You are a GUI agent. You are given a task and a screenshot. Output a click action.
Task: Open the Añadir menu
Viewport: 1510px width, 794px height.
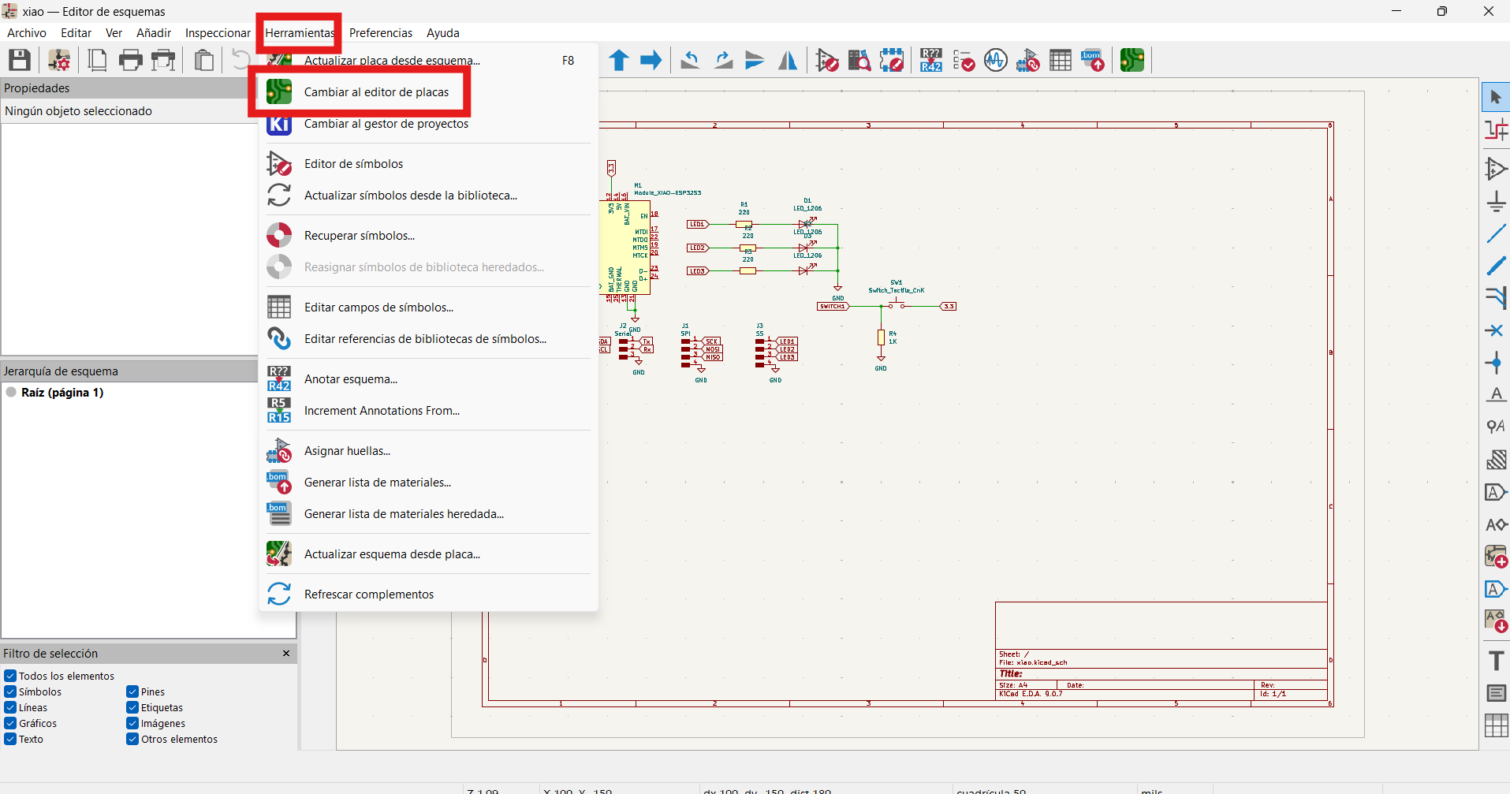point(154,33)
